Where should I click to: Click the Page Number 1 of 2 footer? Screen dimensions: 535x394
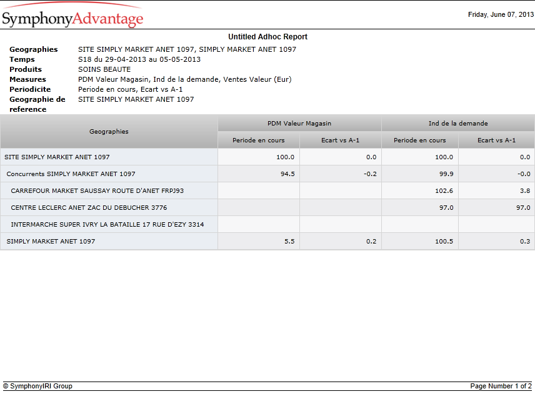[501, 386]
